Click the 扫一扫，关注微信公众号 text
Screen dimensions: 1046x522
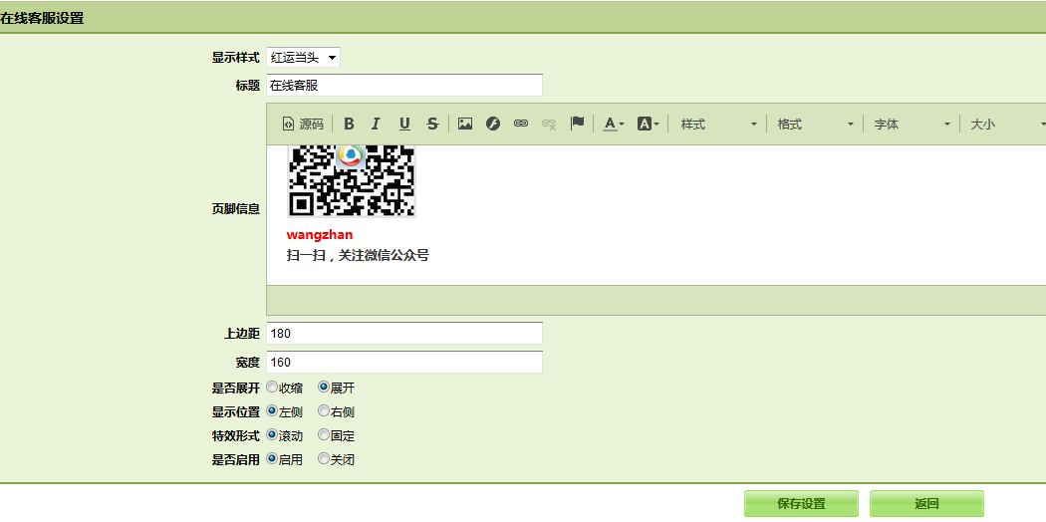tap(358, 255)
